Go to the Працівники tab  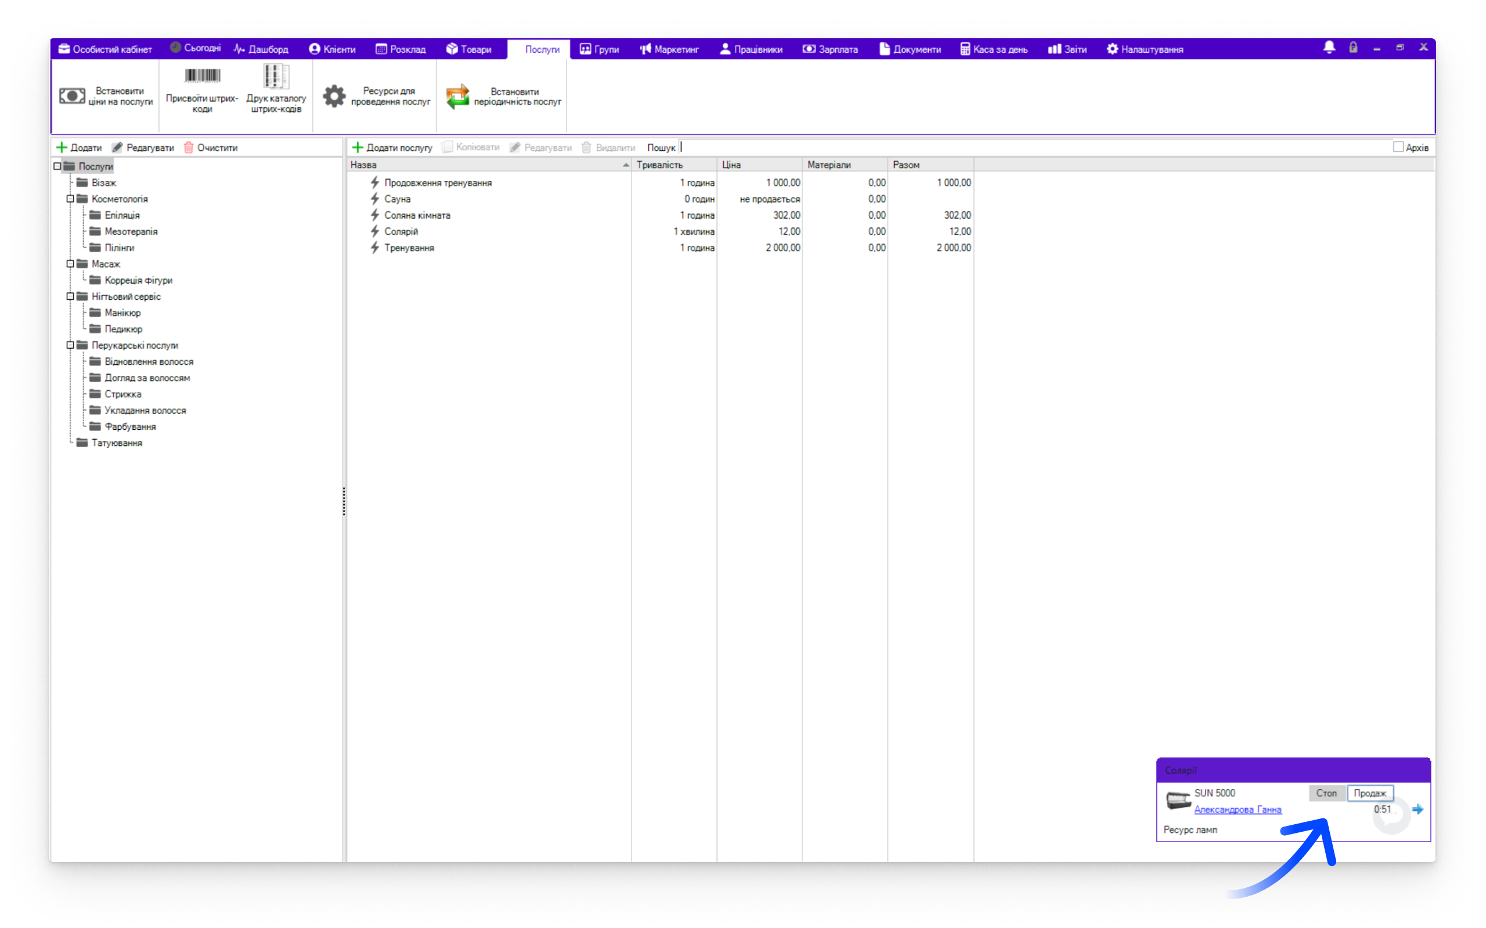(x=751, y=49)
